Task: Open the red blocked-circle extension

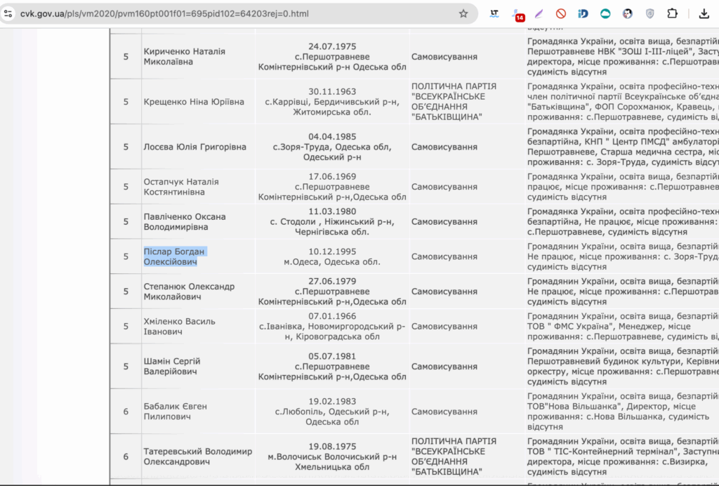Action: point(561,13)
